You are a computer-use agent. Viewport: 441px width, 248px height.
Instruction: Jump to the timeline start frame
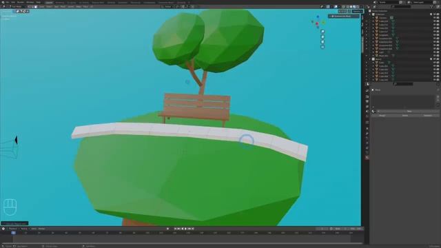[175, 229]
